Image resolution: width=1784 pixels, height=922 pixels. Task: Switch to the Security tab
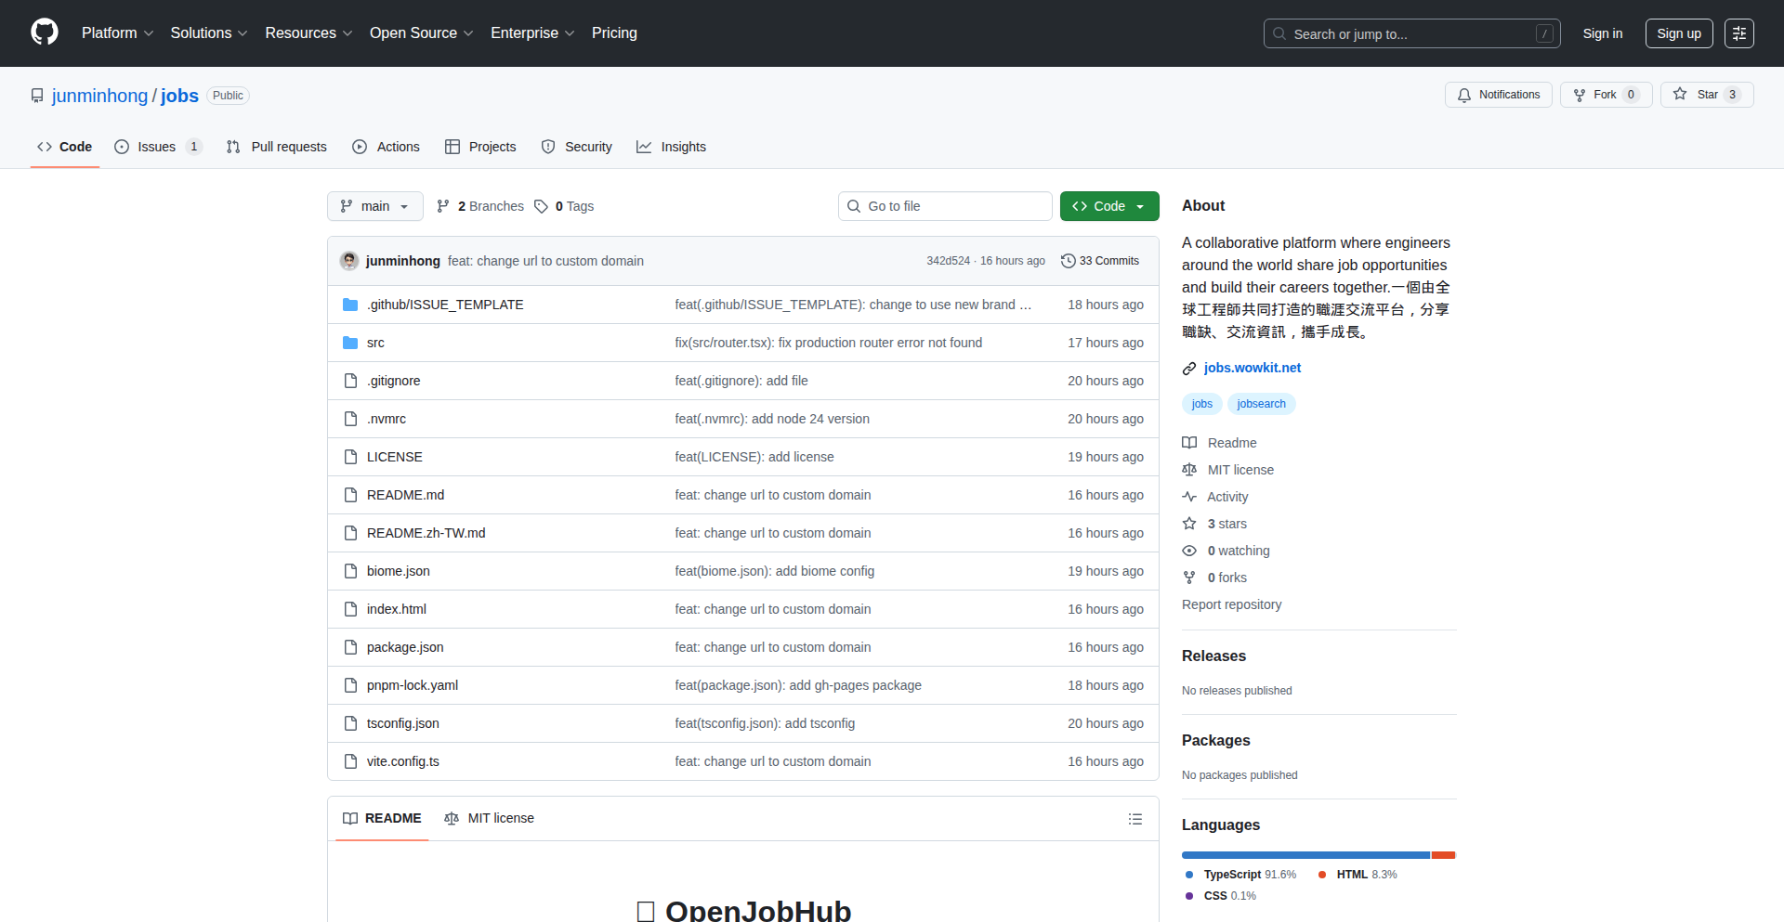coord(577,147)
